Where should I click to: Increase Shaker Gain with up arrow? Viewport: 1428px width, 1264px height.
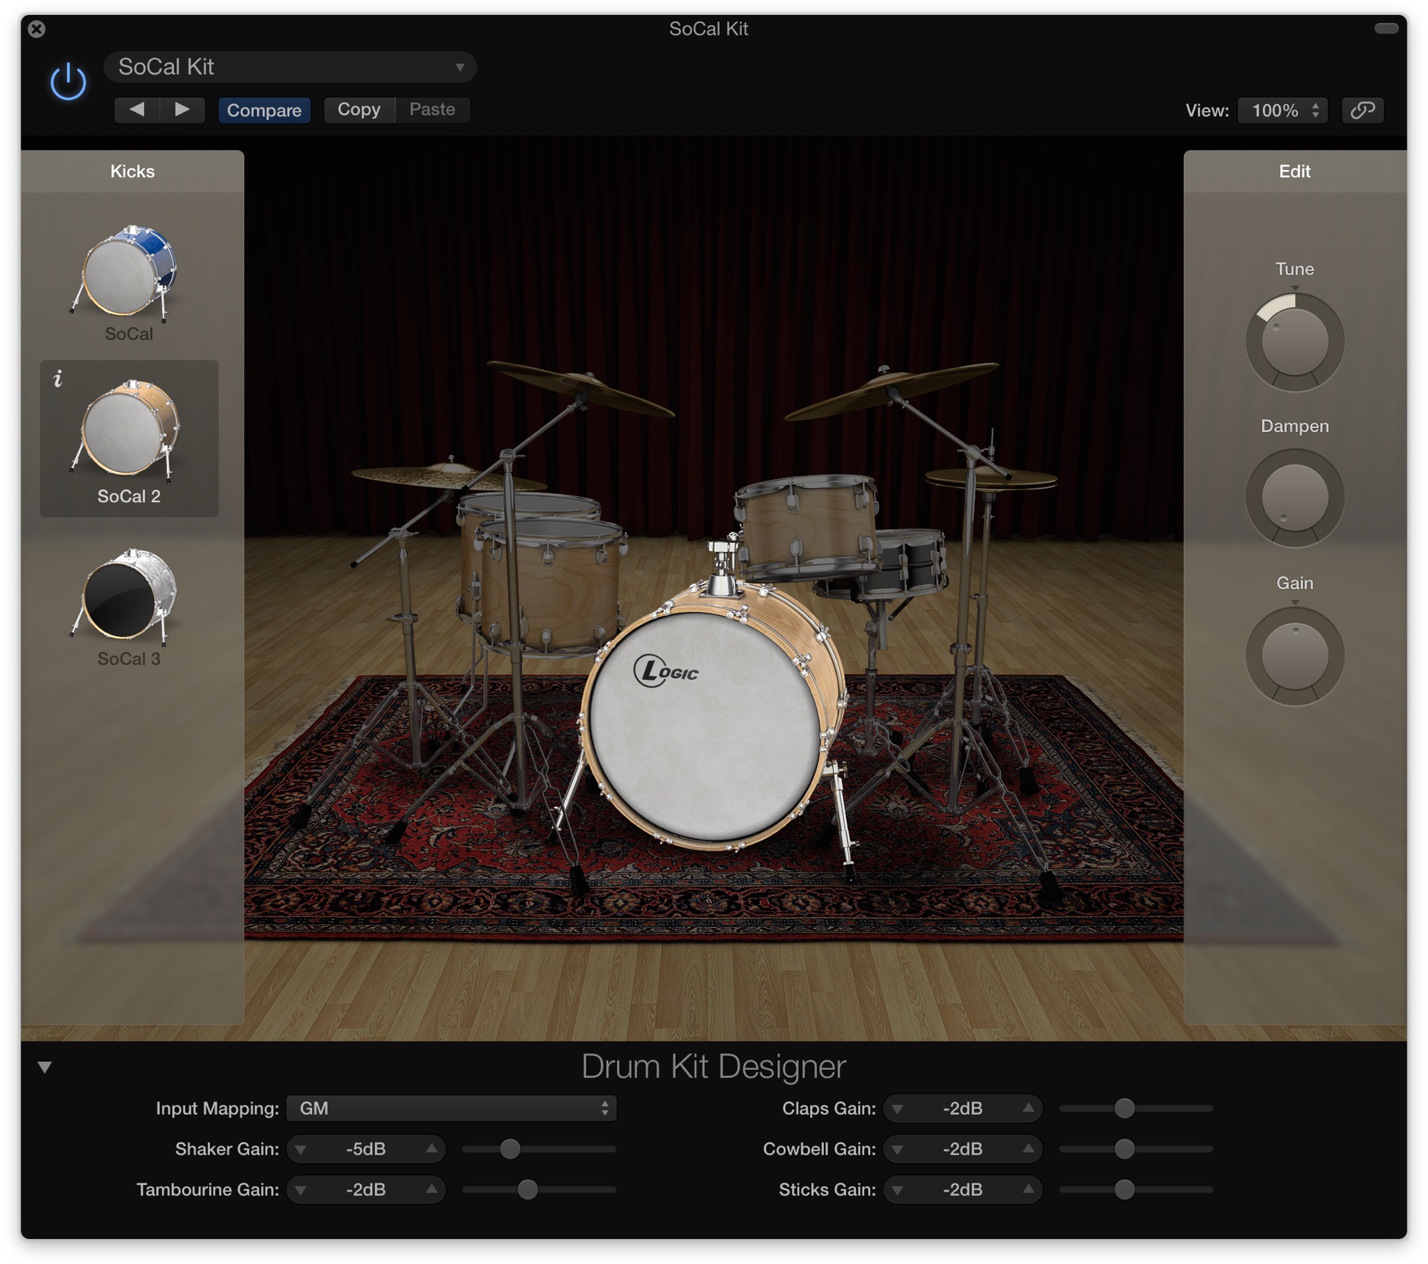coord(431,1148)
